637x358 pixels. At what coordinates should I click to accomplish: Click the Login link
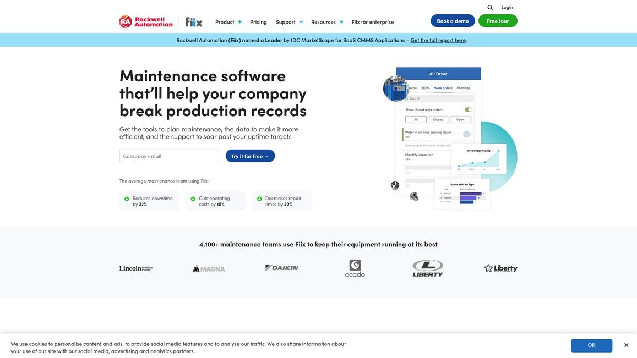click(507, 7)
